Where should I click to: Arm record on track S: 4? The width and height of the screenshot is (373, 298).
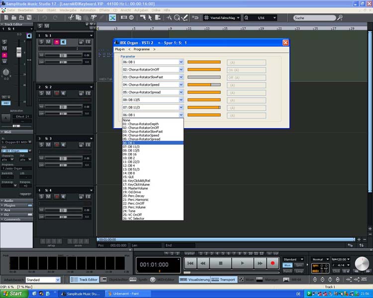point(57,197)
